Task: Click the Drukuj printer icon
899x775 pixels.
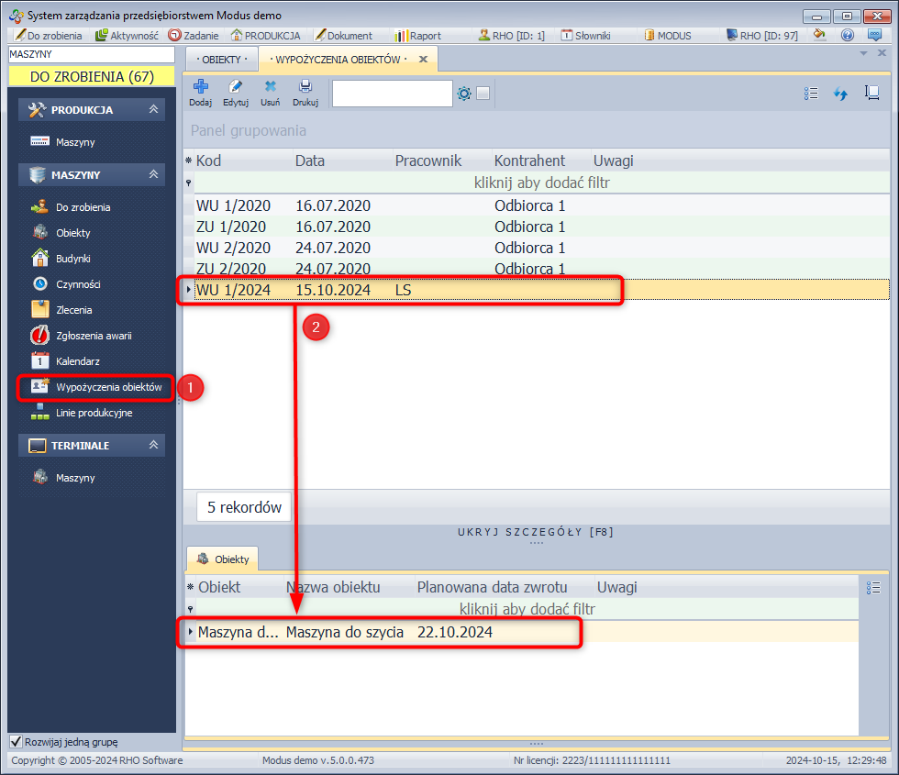Action: pos(305,88)
